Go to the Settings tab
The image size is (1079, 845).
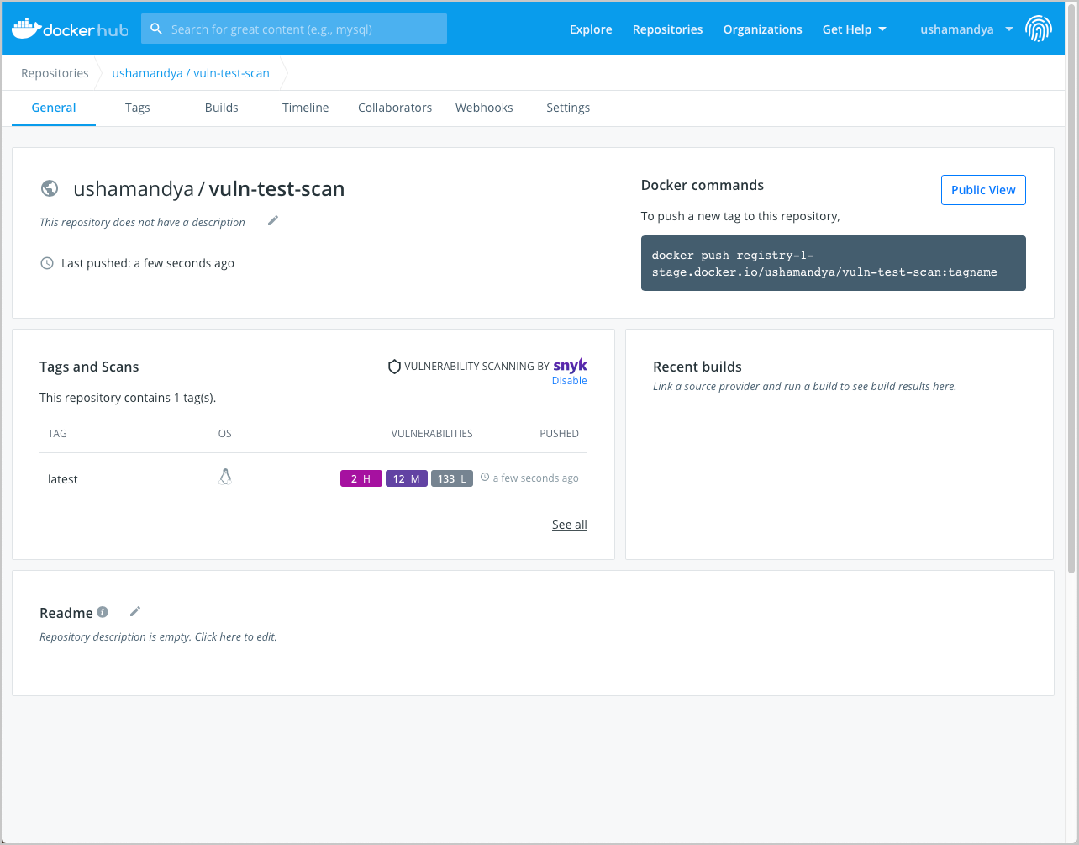click(568, 108)
